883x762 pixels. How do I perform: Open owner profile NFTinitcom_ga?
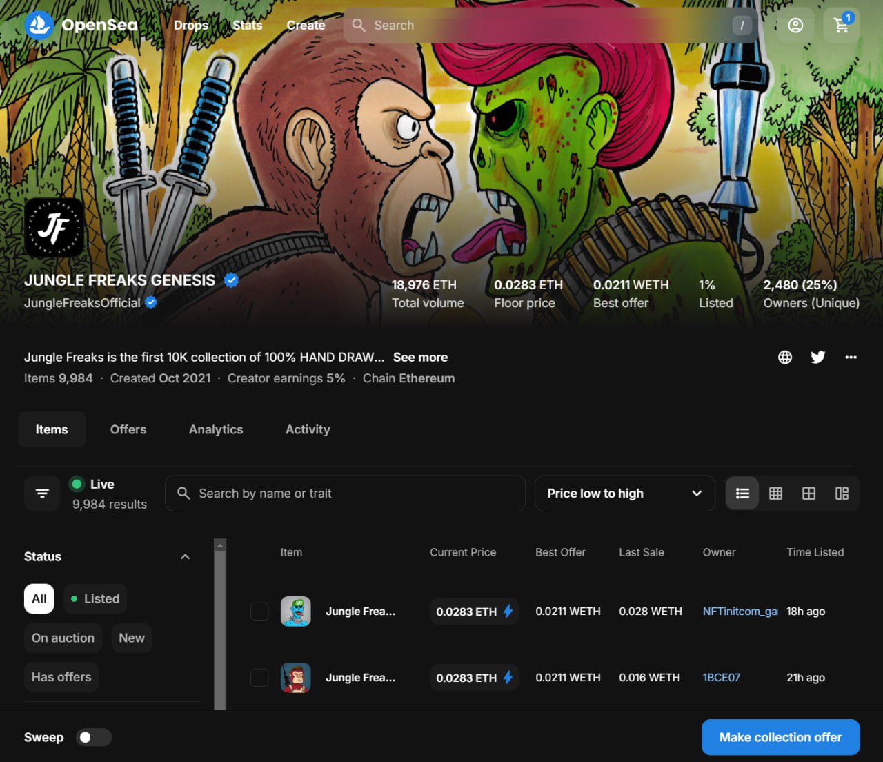[740, 612]
